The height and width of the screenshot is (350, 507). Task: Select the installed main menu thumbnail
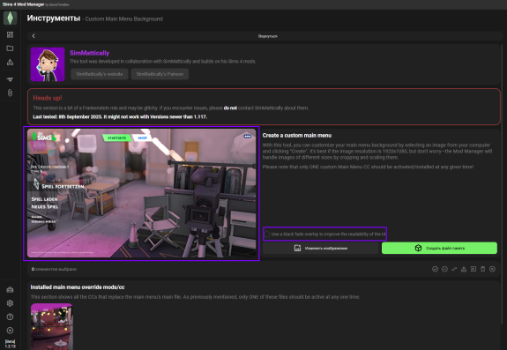coord(52,326)
